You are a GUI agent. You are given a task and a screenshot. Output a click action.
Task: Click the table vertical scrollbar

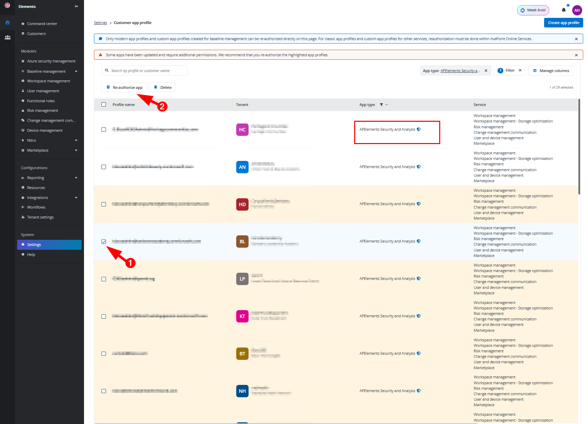tap(579, 147)
